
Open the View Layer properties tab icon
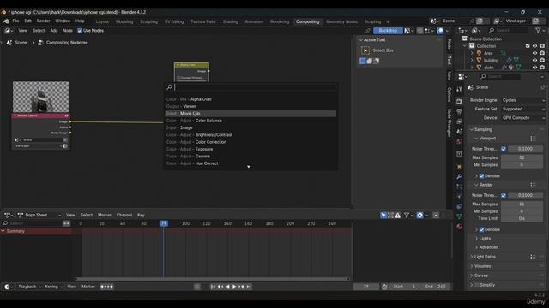[x=459, y=121]
